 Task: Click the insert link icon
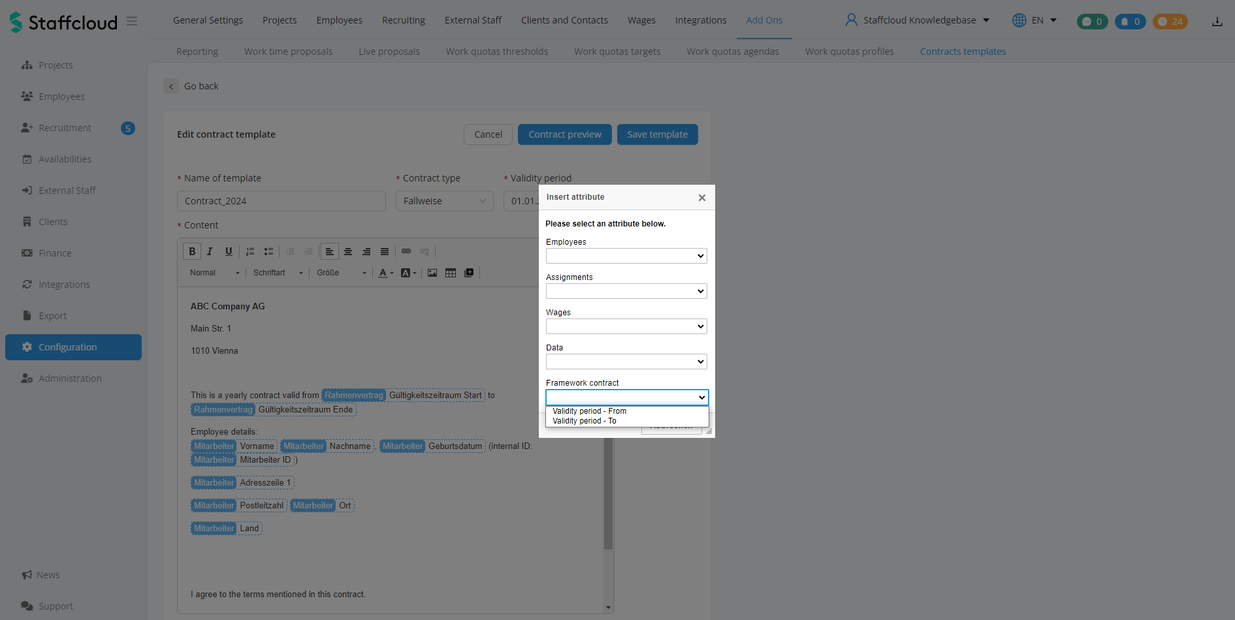pyautogui.click(x=406, y=251)
